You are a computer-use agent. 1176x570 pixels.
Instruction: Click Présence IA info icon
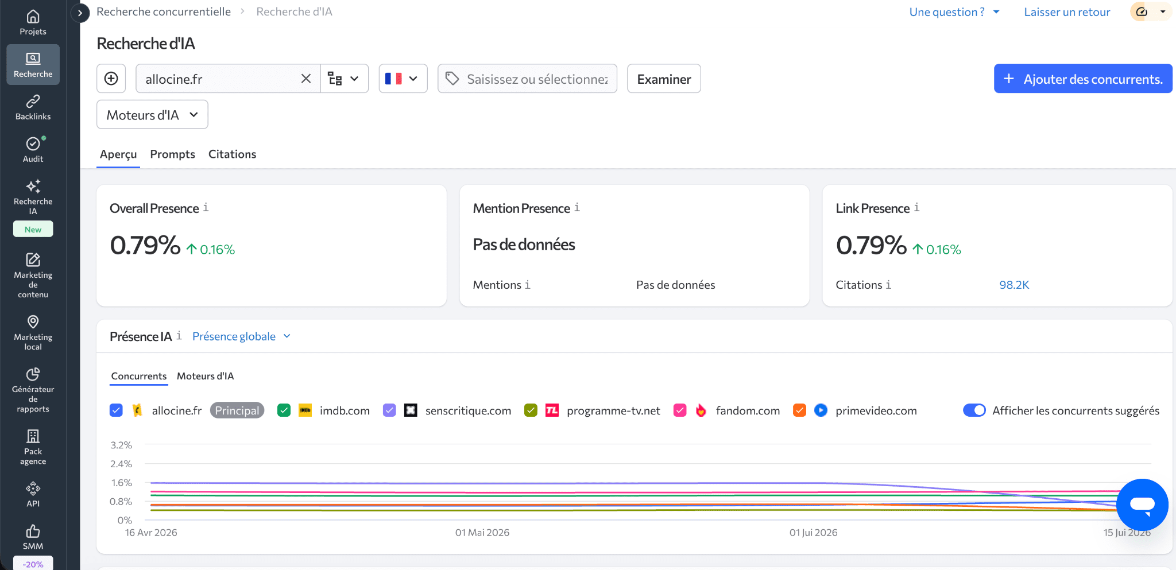point(179,335)
